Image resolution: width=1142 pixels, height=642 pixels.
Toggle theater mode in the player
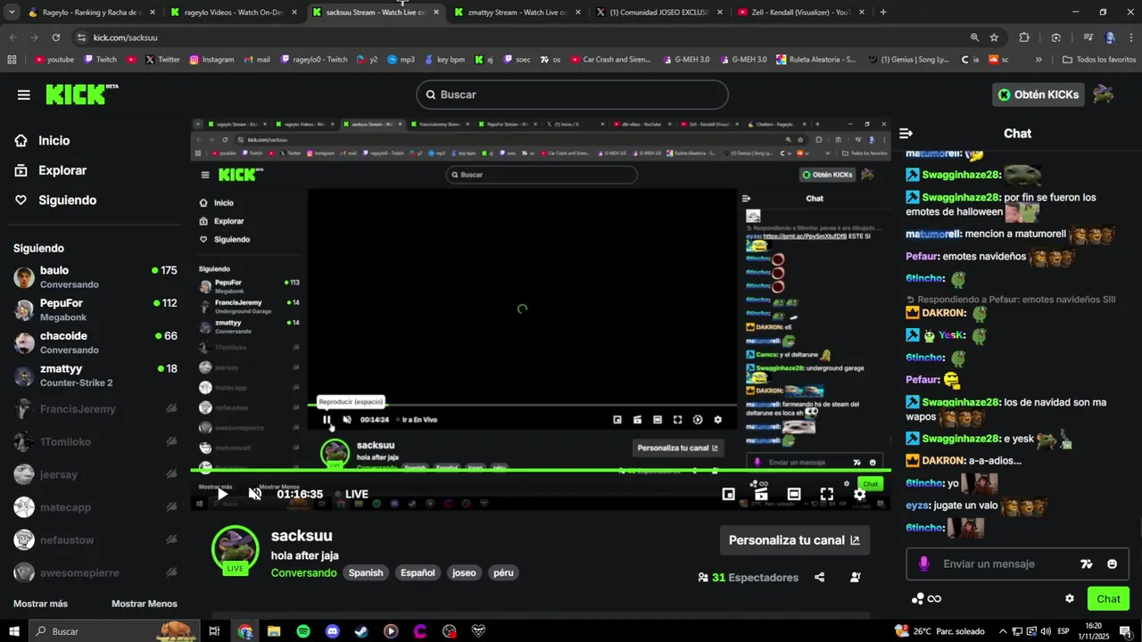pos(794,494)
